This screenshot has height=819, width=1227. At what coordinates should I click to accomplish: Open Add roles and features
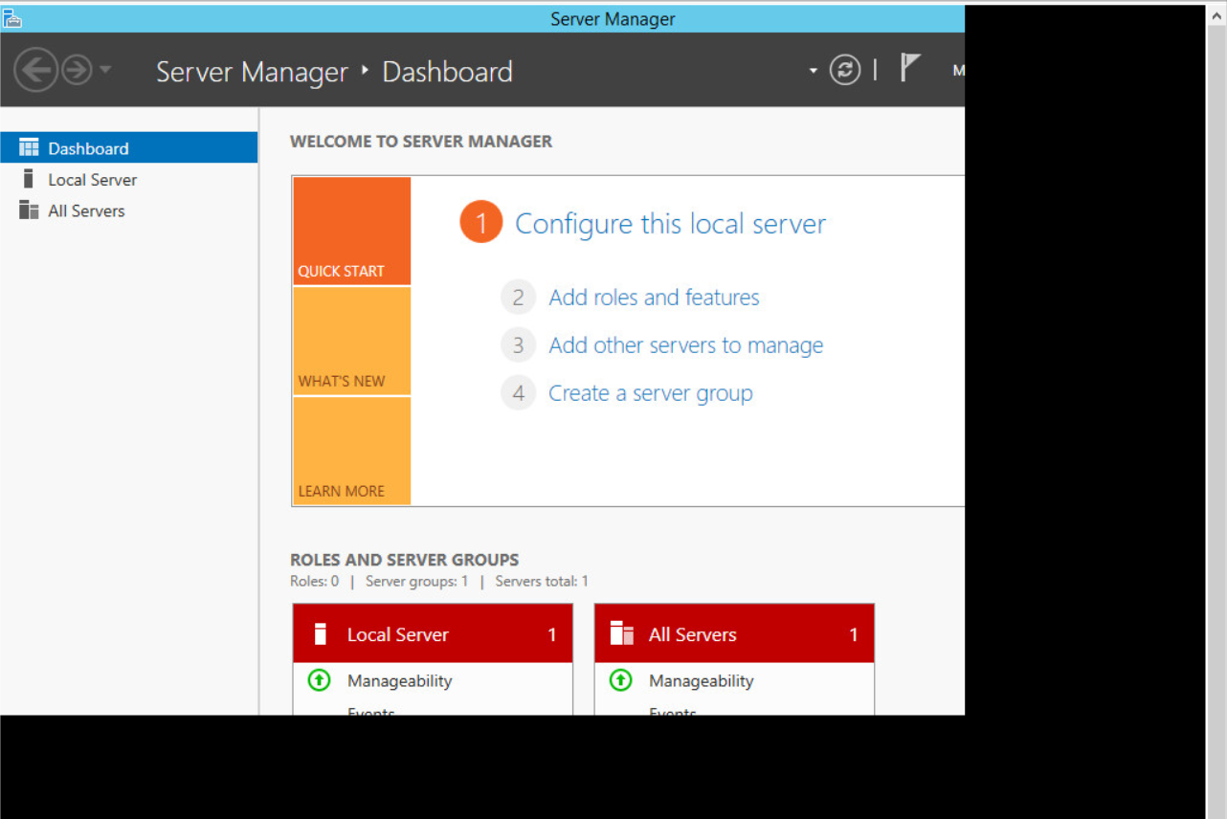[654, 297]
